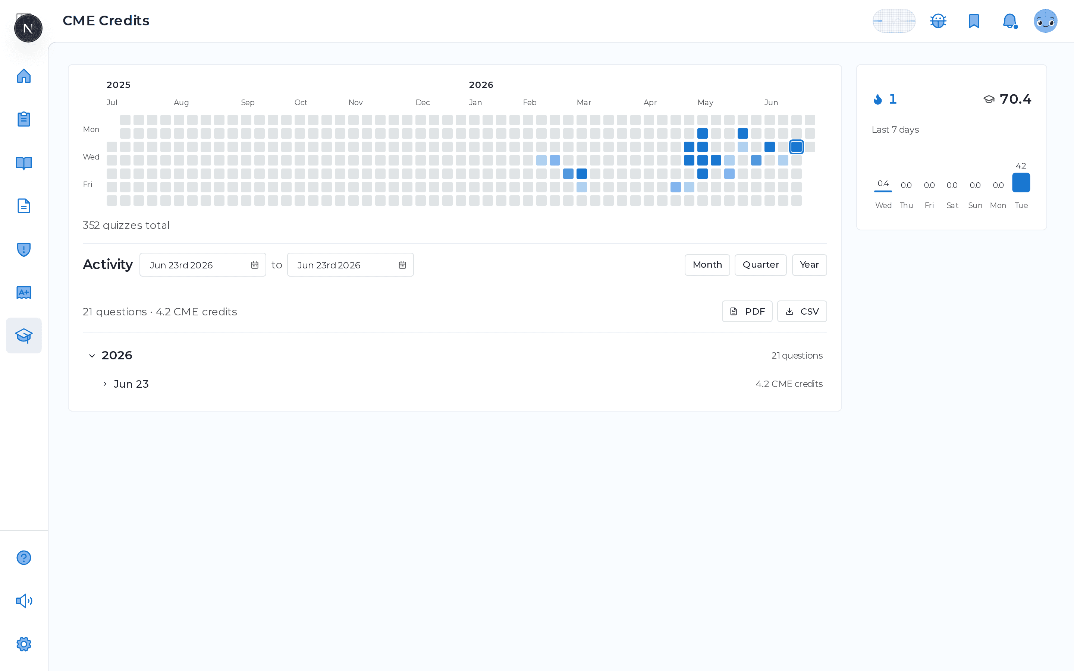The height and width of the screenshot is (671, 1074).
Task: Select the Quarter range preset
Action: (x=760, y=265)
